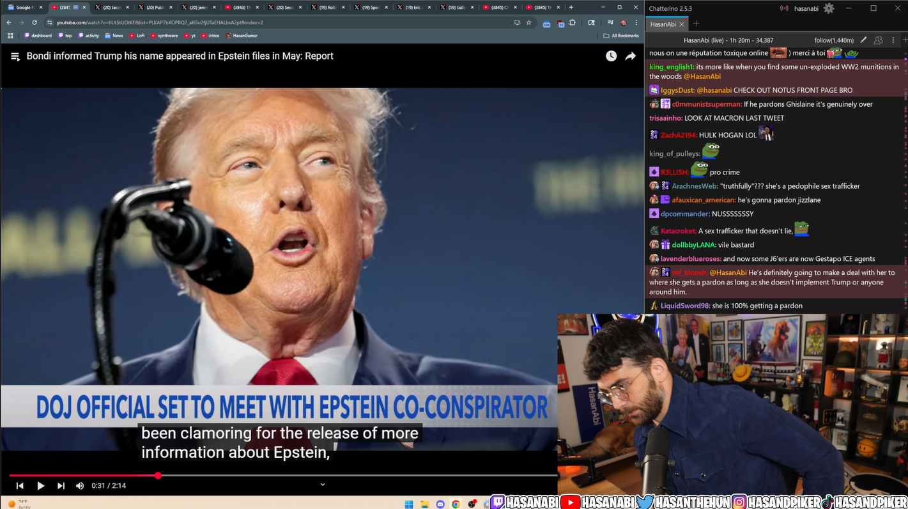The width and height of the screenshot is (908, 509).
Task: Select the HasanAbi chat tab in Chatterino
Action: click(663, 24)
